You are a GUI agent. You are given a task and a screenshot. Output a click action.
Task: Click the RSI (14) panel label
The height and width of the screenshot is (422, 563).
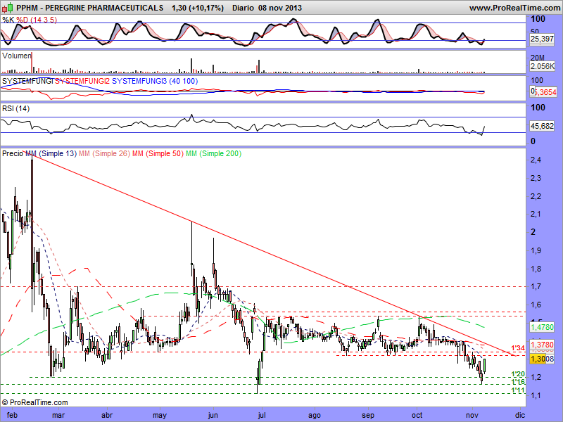pyautogui.click(x=15, y=108)
